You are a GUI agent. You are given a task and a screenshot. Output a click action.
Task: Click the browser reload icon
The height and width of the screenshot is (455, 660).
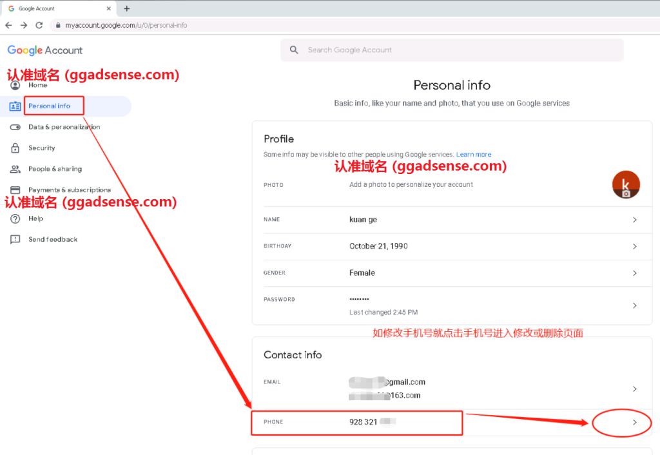click(39, 25)
